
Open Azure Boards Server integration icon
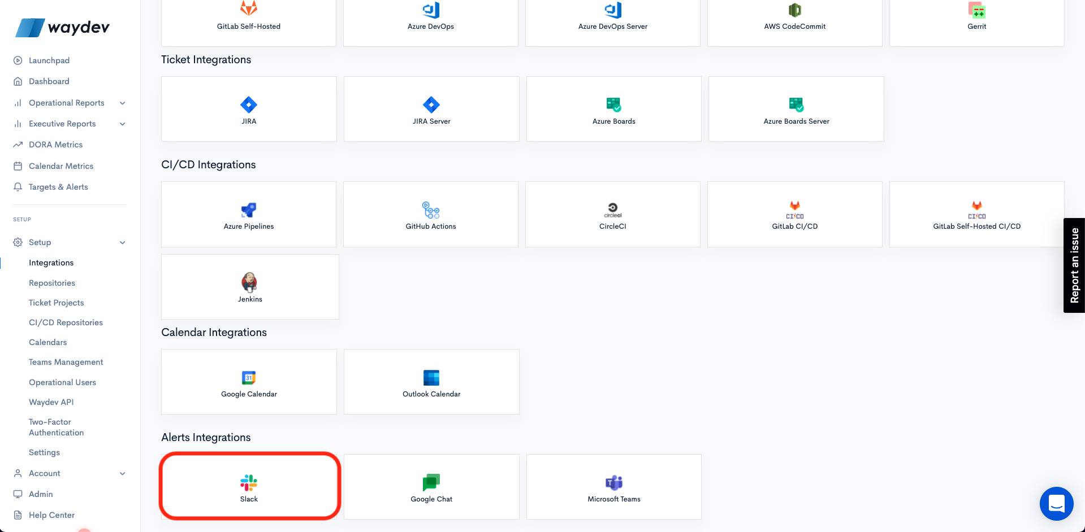click(x=796, y=104)
